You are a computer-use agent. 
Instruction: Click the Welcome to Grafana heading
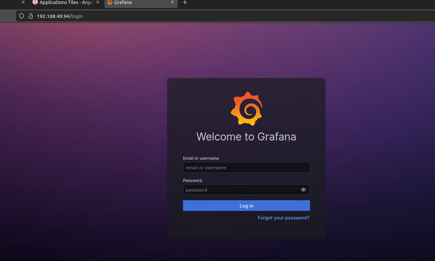[246, 136]
